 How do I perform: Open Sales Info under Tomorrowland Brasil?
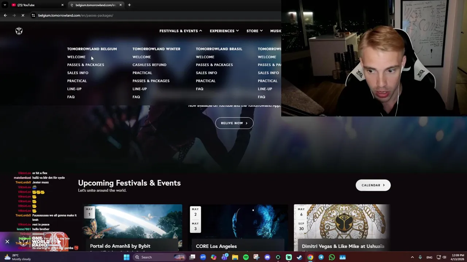point(206,73)
